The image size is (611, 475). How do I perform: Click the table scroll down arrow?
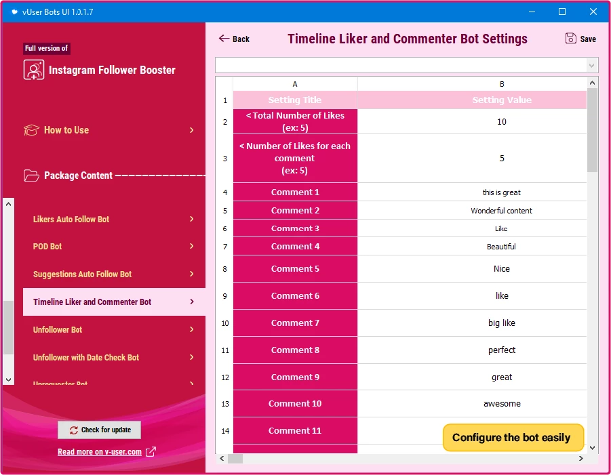pos(592,448)
